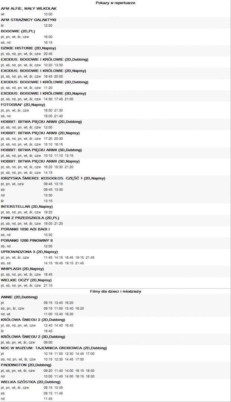The height and width of the screenshot is (402, 231).
Task: Open Uprowadzona 3 (2D,Napisy) title
Action: (29, 252)
